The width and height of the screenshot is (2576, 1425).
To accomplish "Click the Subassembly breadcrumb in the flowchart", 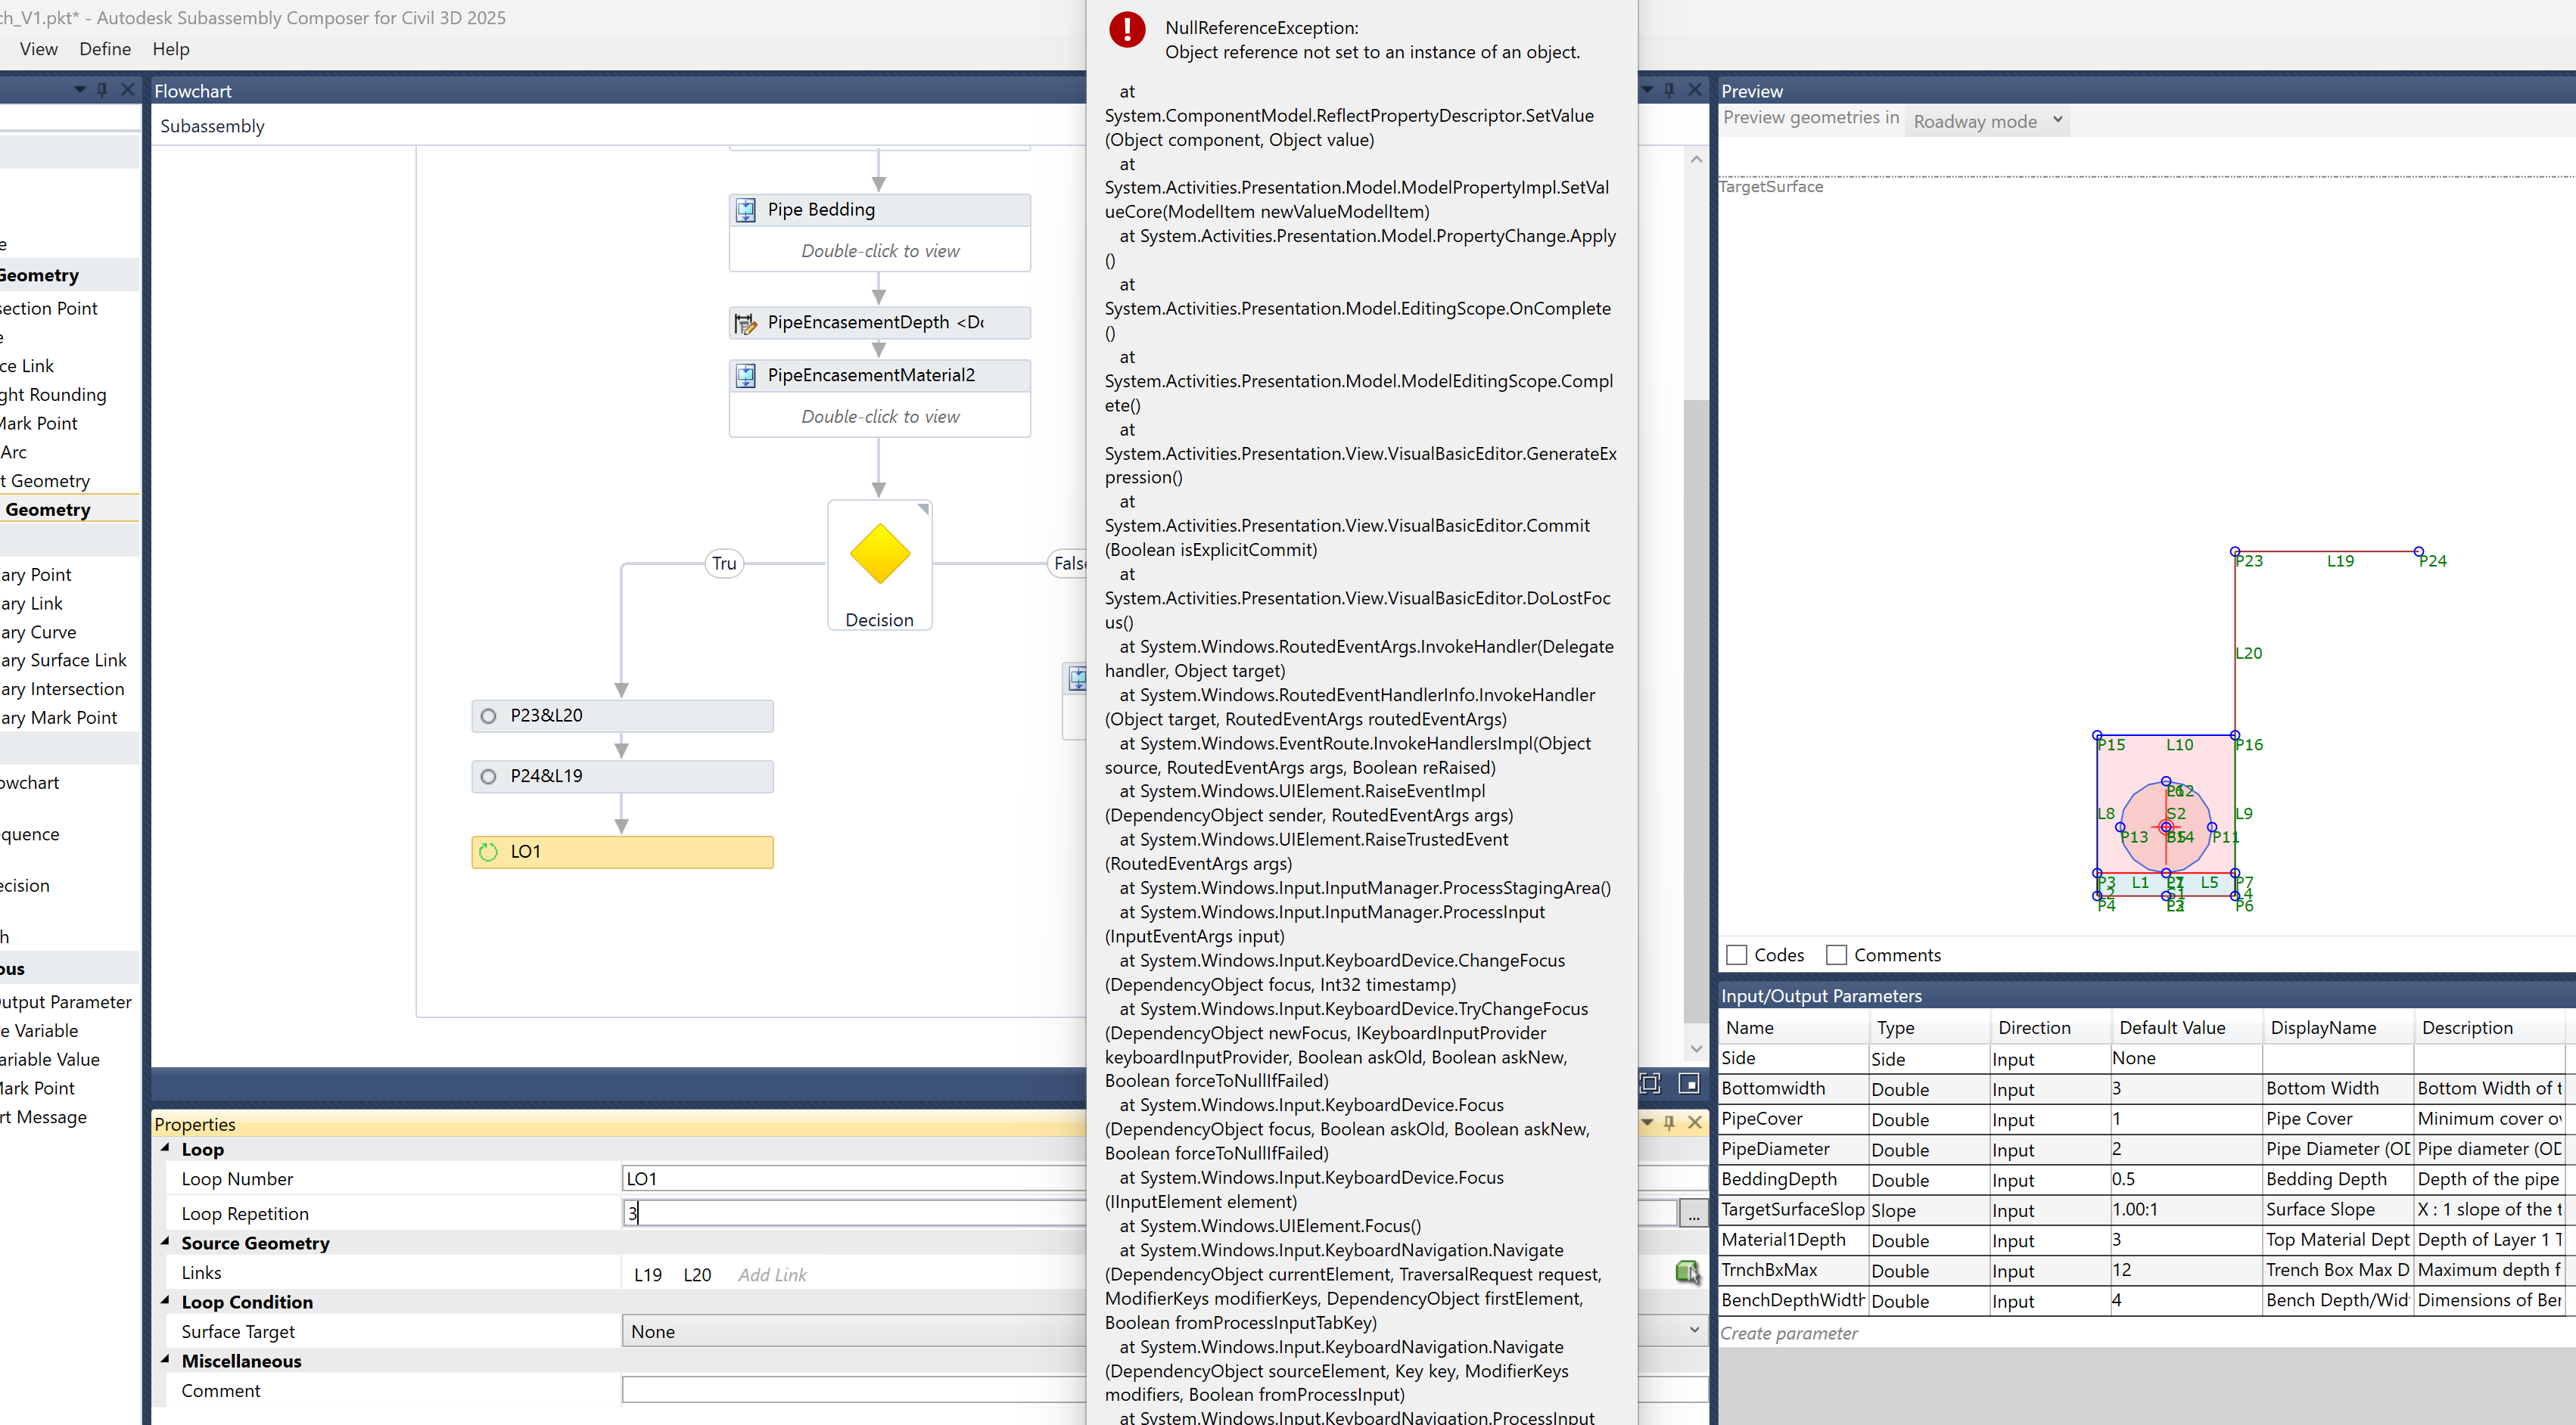I will (213, 126).
